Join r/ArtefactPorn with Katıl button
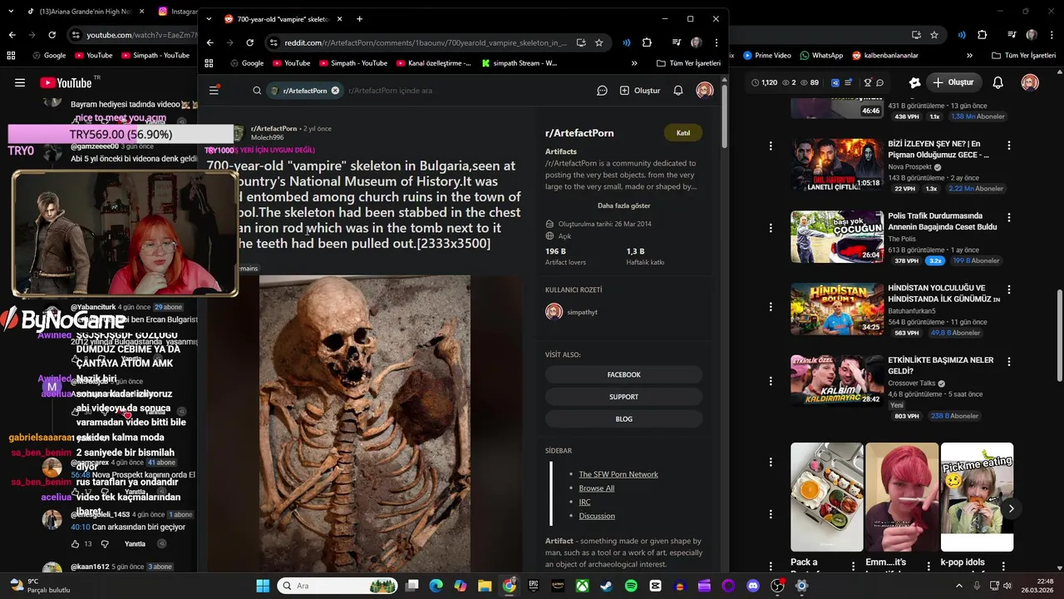Image resolution: width=1064 pixels, height=599 pixels. pyautogui.click(x=683, y=133)
